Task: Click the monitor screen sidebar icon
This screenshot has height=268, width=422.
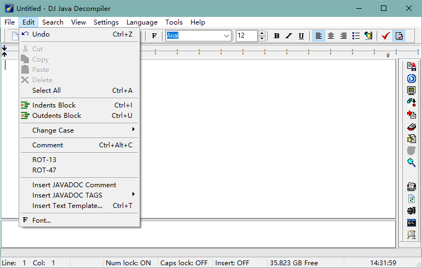Action: [411, 91]
